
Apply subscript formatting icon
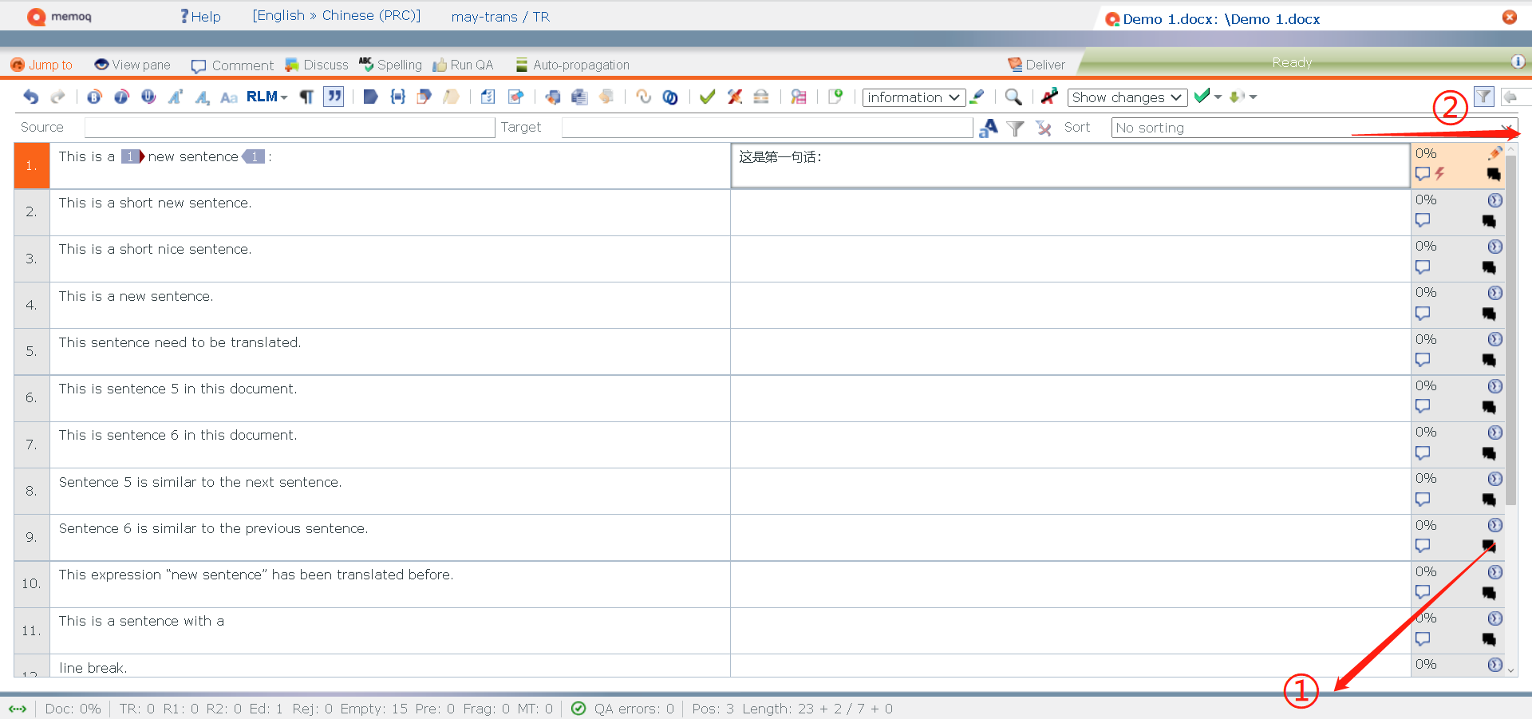203,97
